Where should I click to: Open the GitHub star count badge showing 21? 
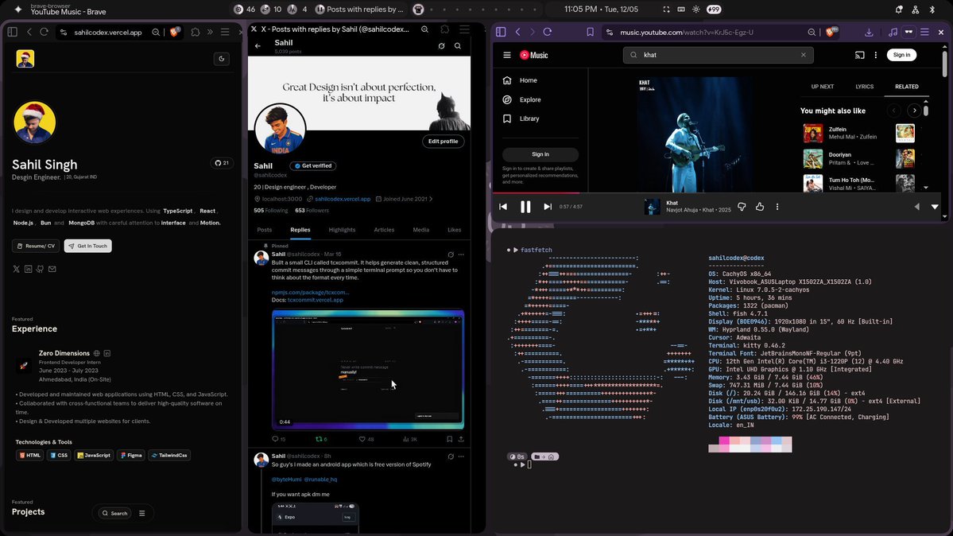(x=222, y=163)
